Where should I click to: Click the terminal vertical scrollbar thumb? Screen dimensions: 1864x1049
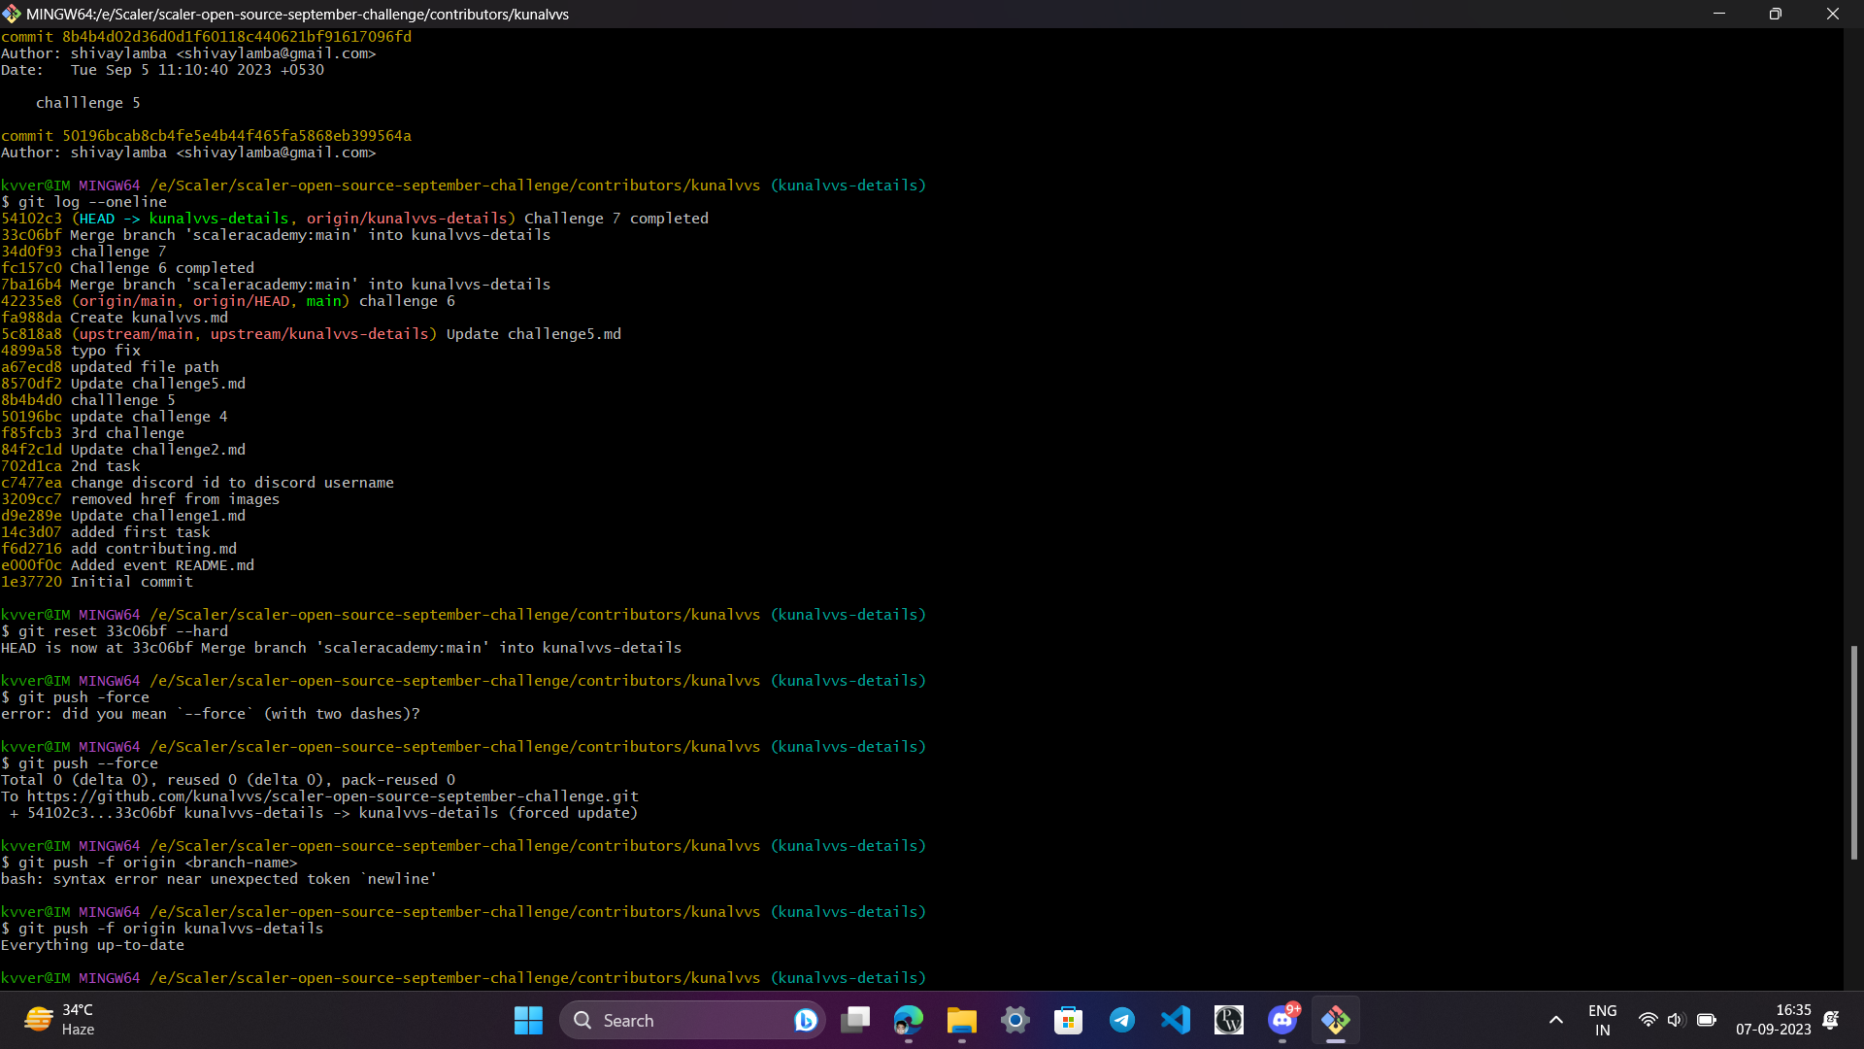[1853, 753]
